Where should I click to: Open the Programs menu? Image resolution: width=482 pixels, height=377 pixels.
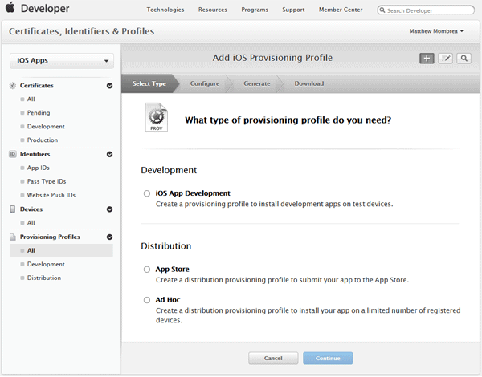tap(255, 10)
